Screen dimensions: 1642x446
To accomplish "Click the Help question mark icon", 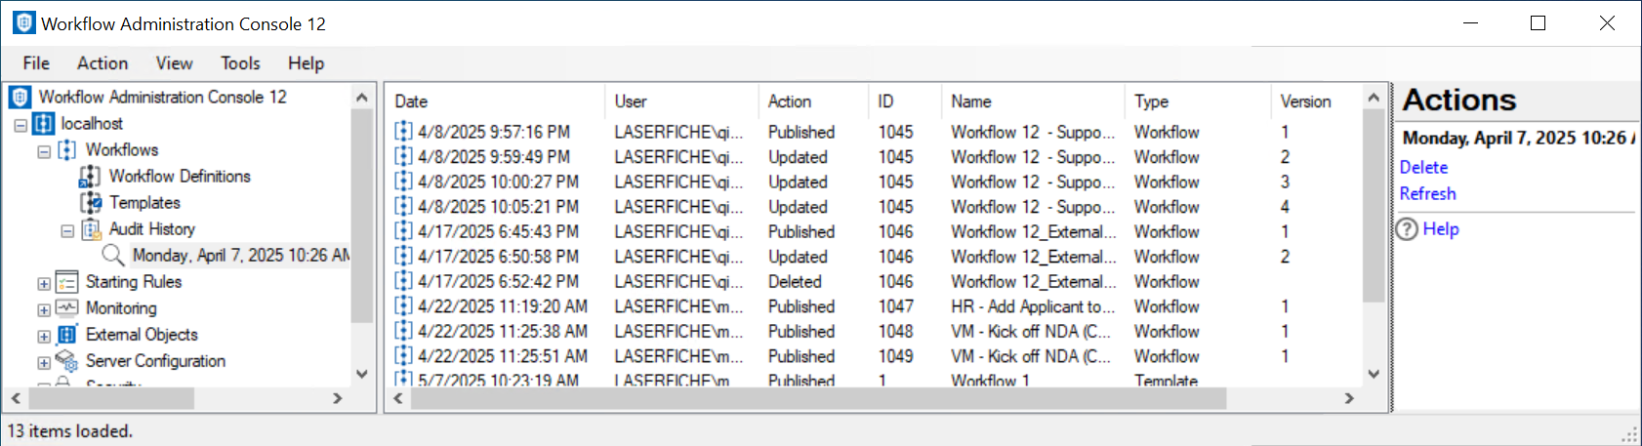I will 1407,229.
